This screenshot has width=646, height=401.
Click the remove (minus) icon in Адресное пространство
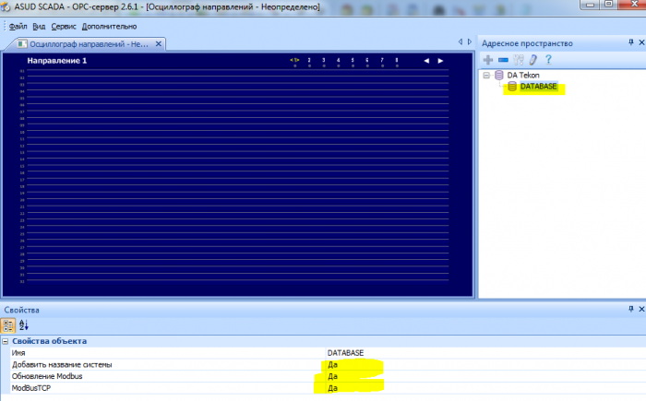(x=503, y=60)
